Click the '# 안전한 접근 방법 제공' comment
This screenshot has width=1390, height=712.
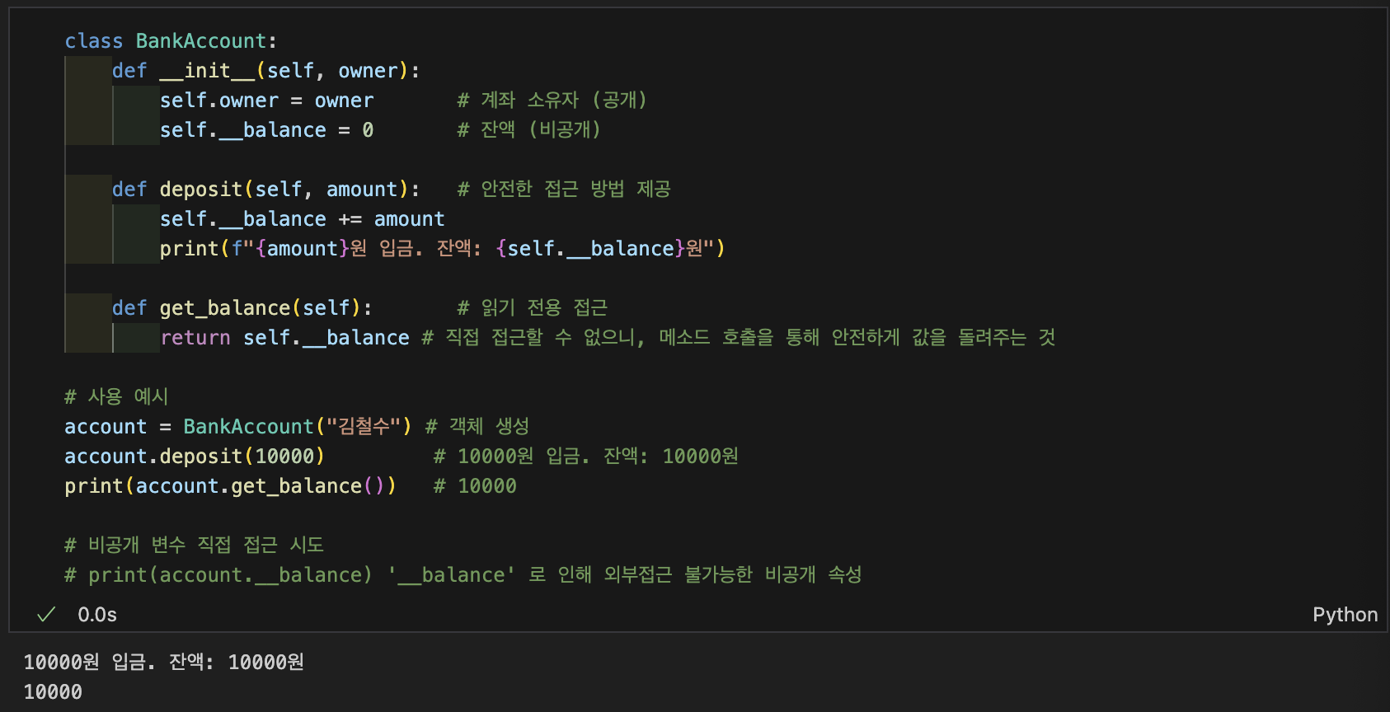(564, 190)
